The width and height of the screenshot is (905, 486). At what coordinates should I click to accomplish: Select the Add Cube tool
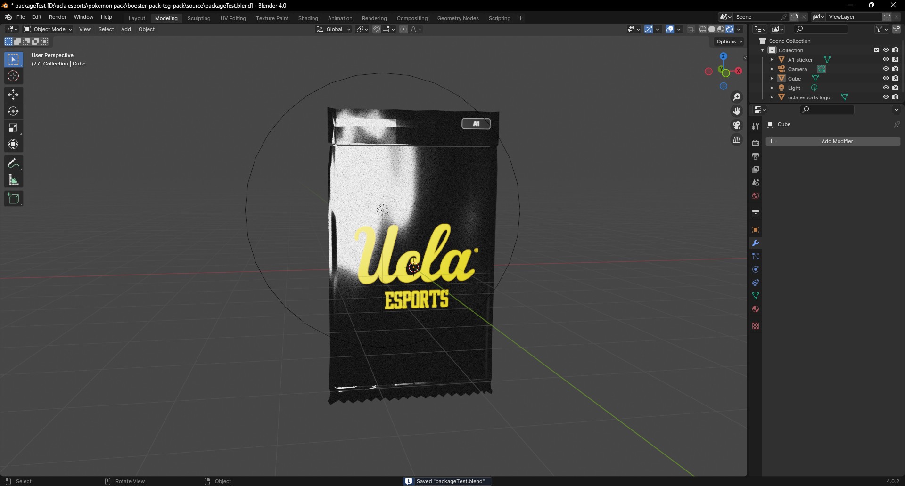coord(13,199)
